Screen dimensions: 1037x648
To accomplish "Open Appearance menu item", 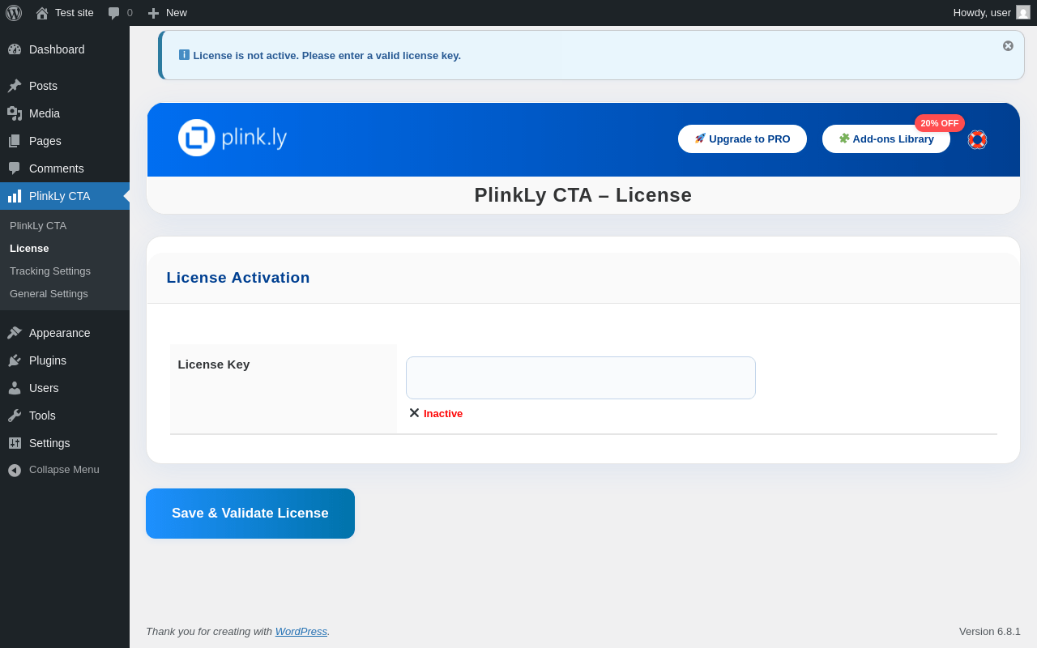I will (x=65, y=333).
